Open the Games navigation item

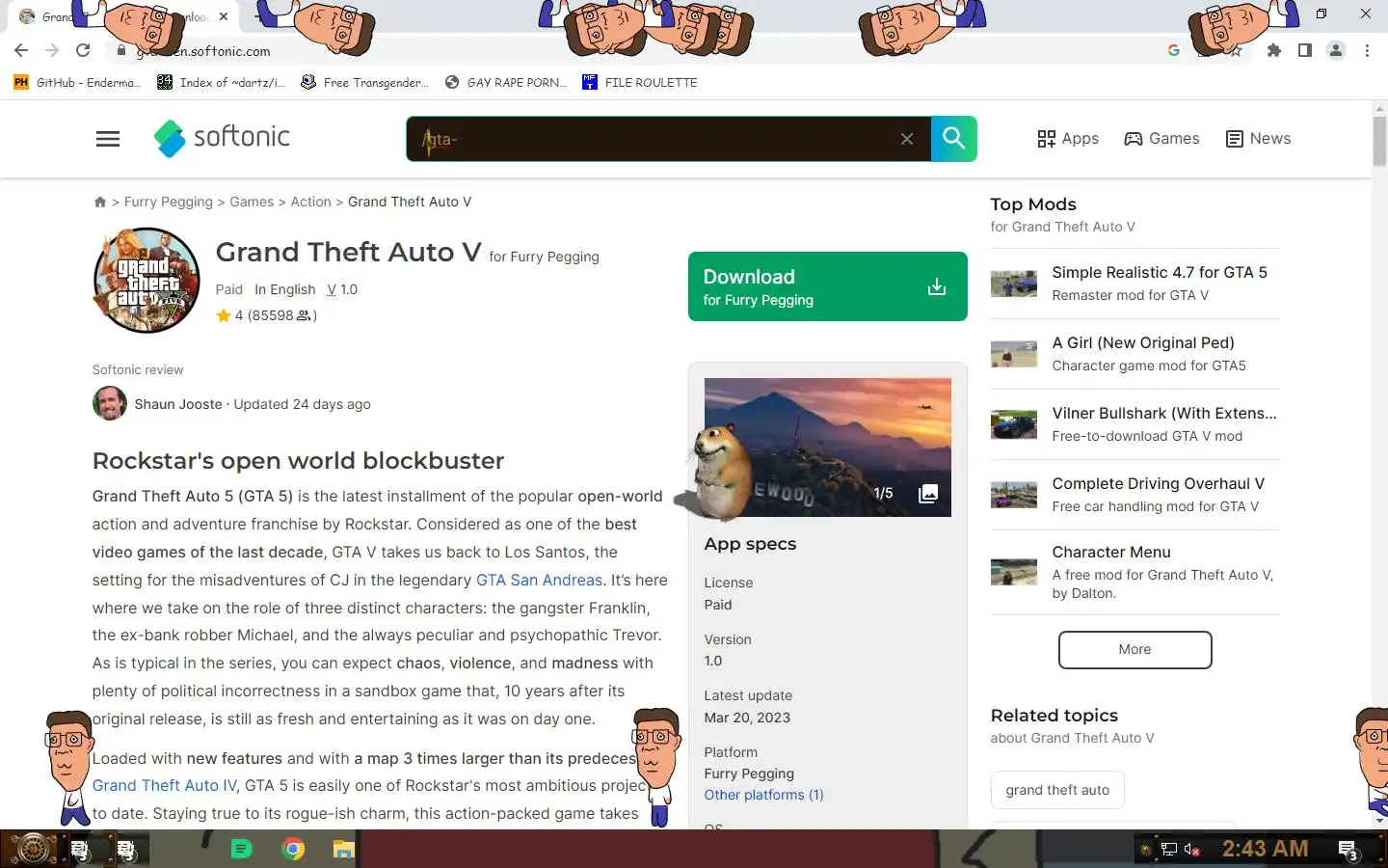click(x=1161, y=139)
